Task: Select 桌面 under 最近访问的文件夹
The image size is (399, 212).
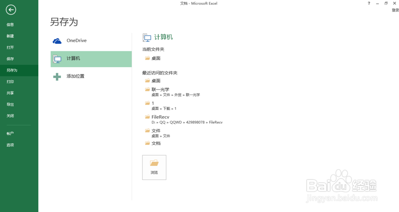Action: tap(156, 81)
